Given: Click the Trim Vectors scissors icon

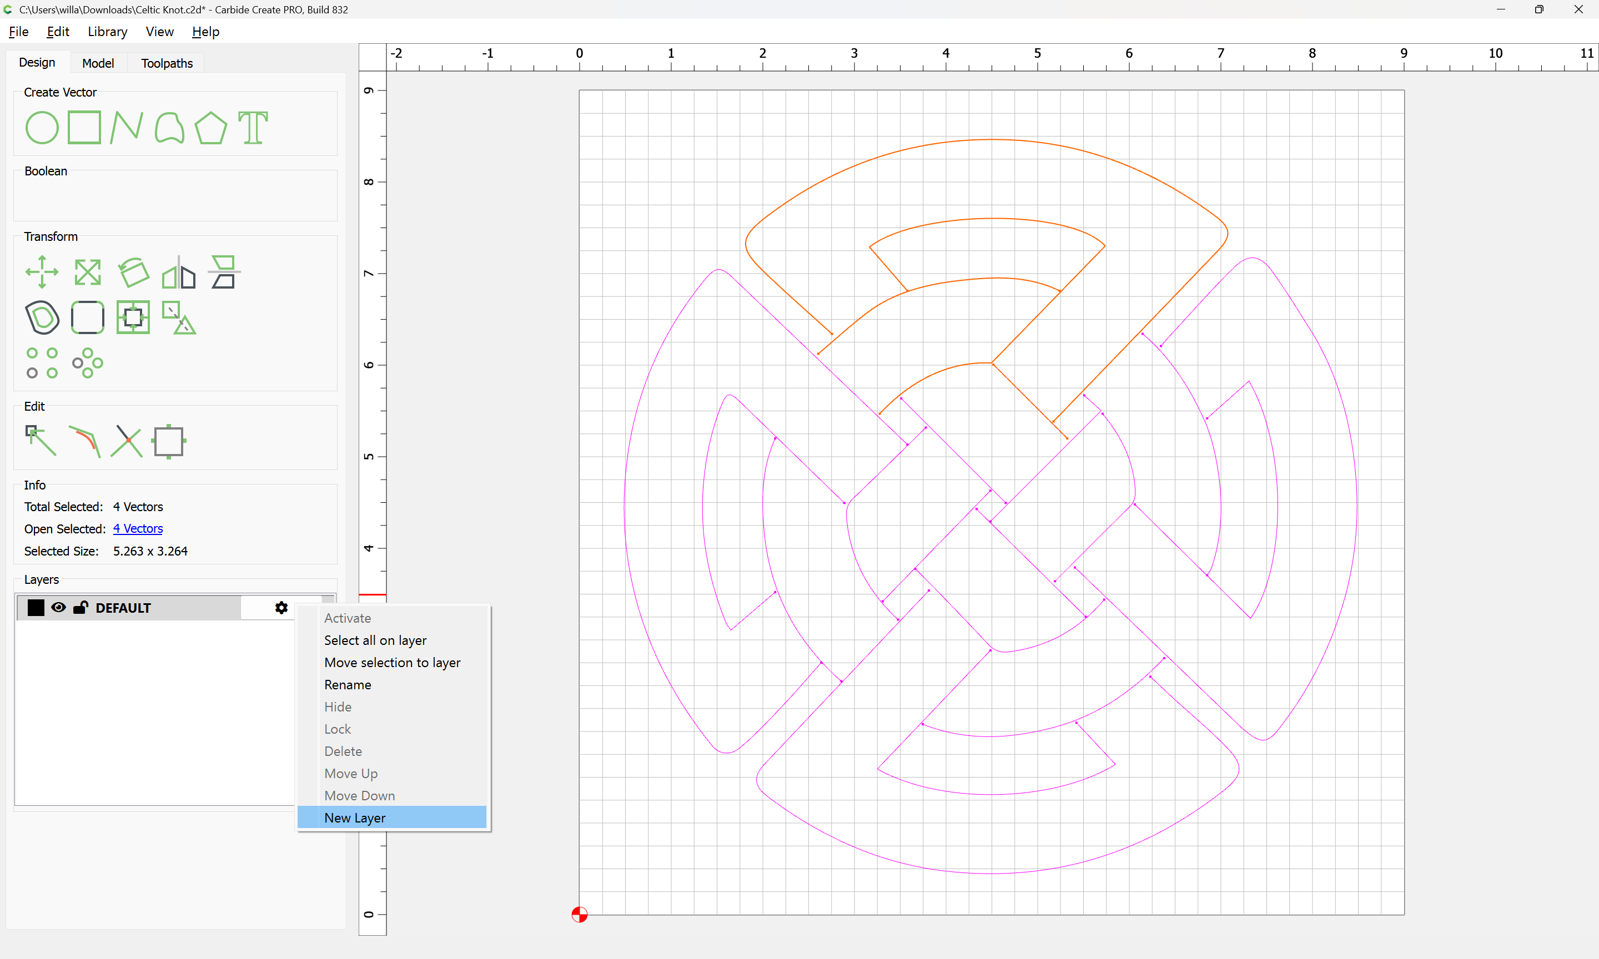Looking at the screenshot, I should coord(127,441).
